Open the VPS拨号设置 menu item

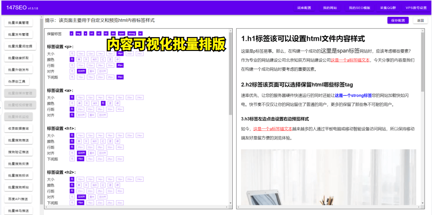tap(416, 8)
